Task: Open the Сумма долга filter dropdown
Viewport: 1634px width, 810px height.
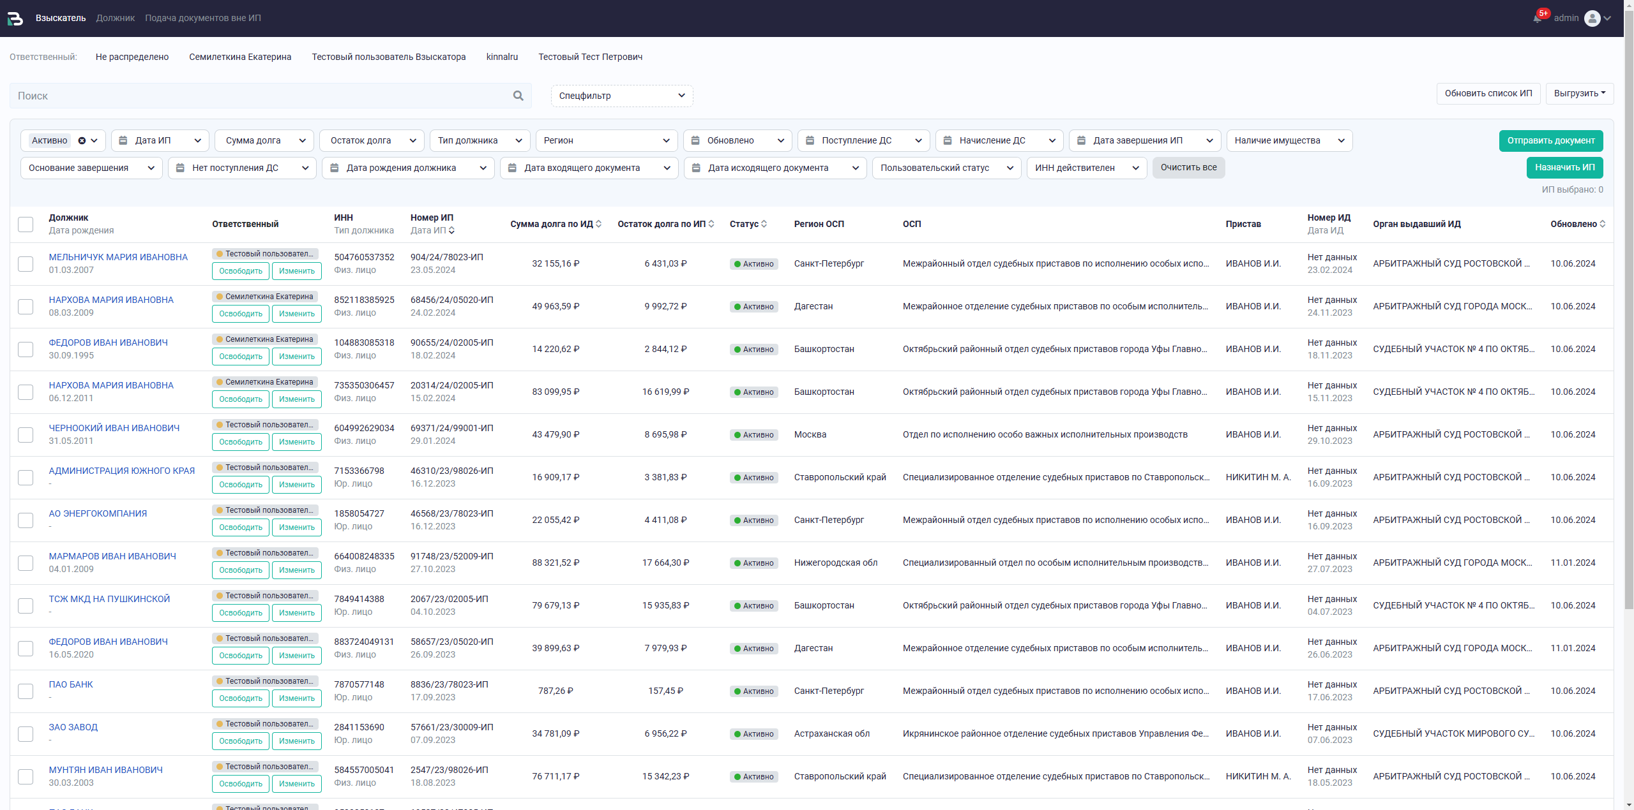Action: 264,140
